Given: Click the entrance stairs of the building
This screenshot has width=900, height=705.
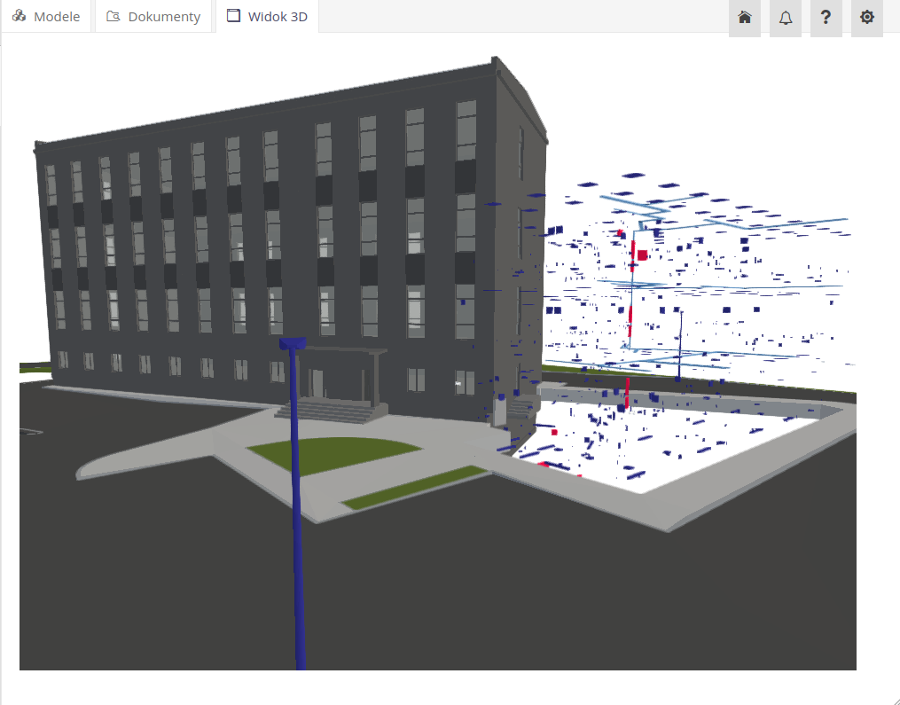Looking at the screenshot, I should click(x=326, y=411).
